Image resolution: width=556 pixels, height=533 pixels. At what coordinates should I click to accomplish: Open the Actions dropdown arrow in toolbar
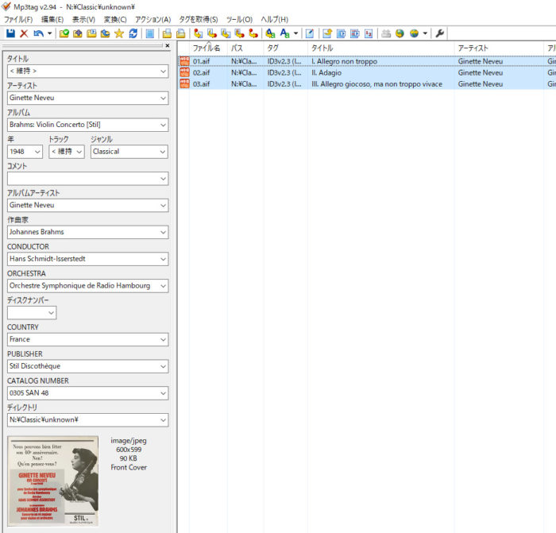[x=295, y=33]
